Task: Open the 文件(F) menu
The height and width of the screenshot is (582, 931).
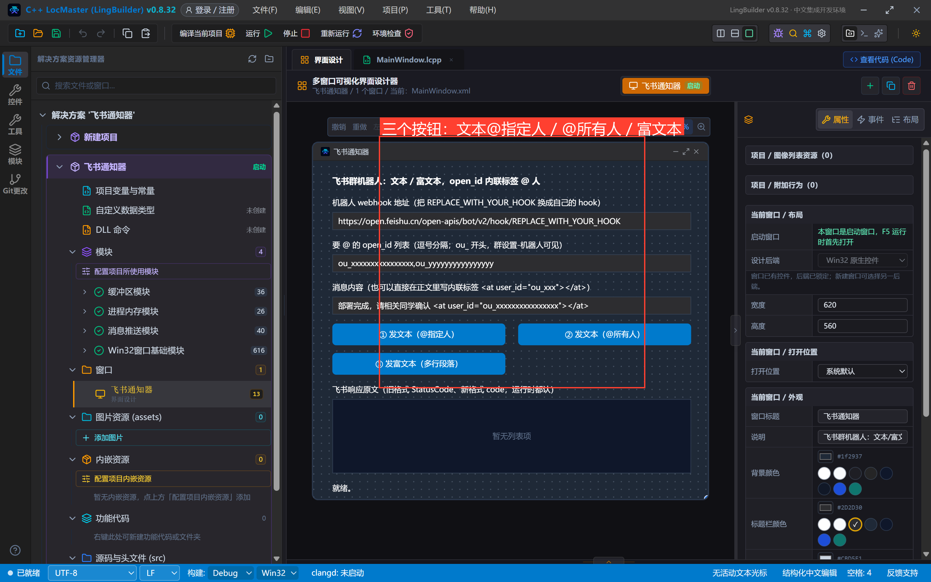Action: tap(265, 10)
